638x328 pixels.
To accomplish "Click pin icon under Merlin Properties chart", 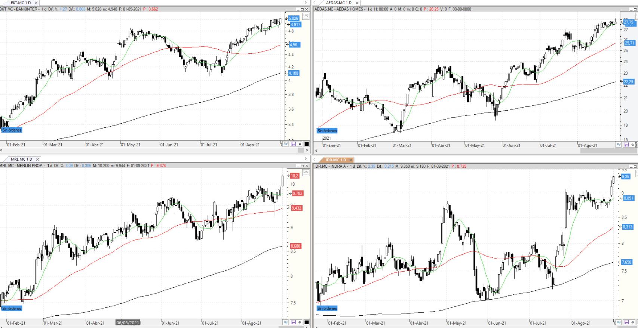I will (x=300, y=322).
